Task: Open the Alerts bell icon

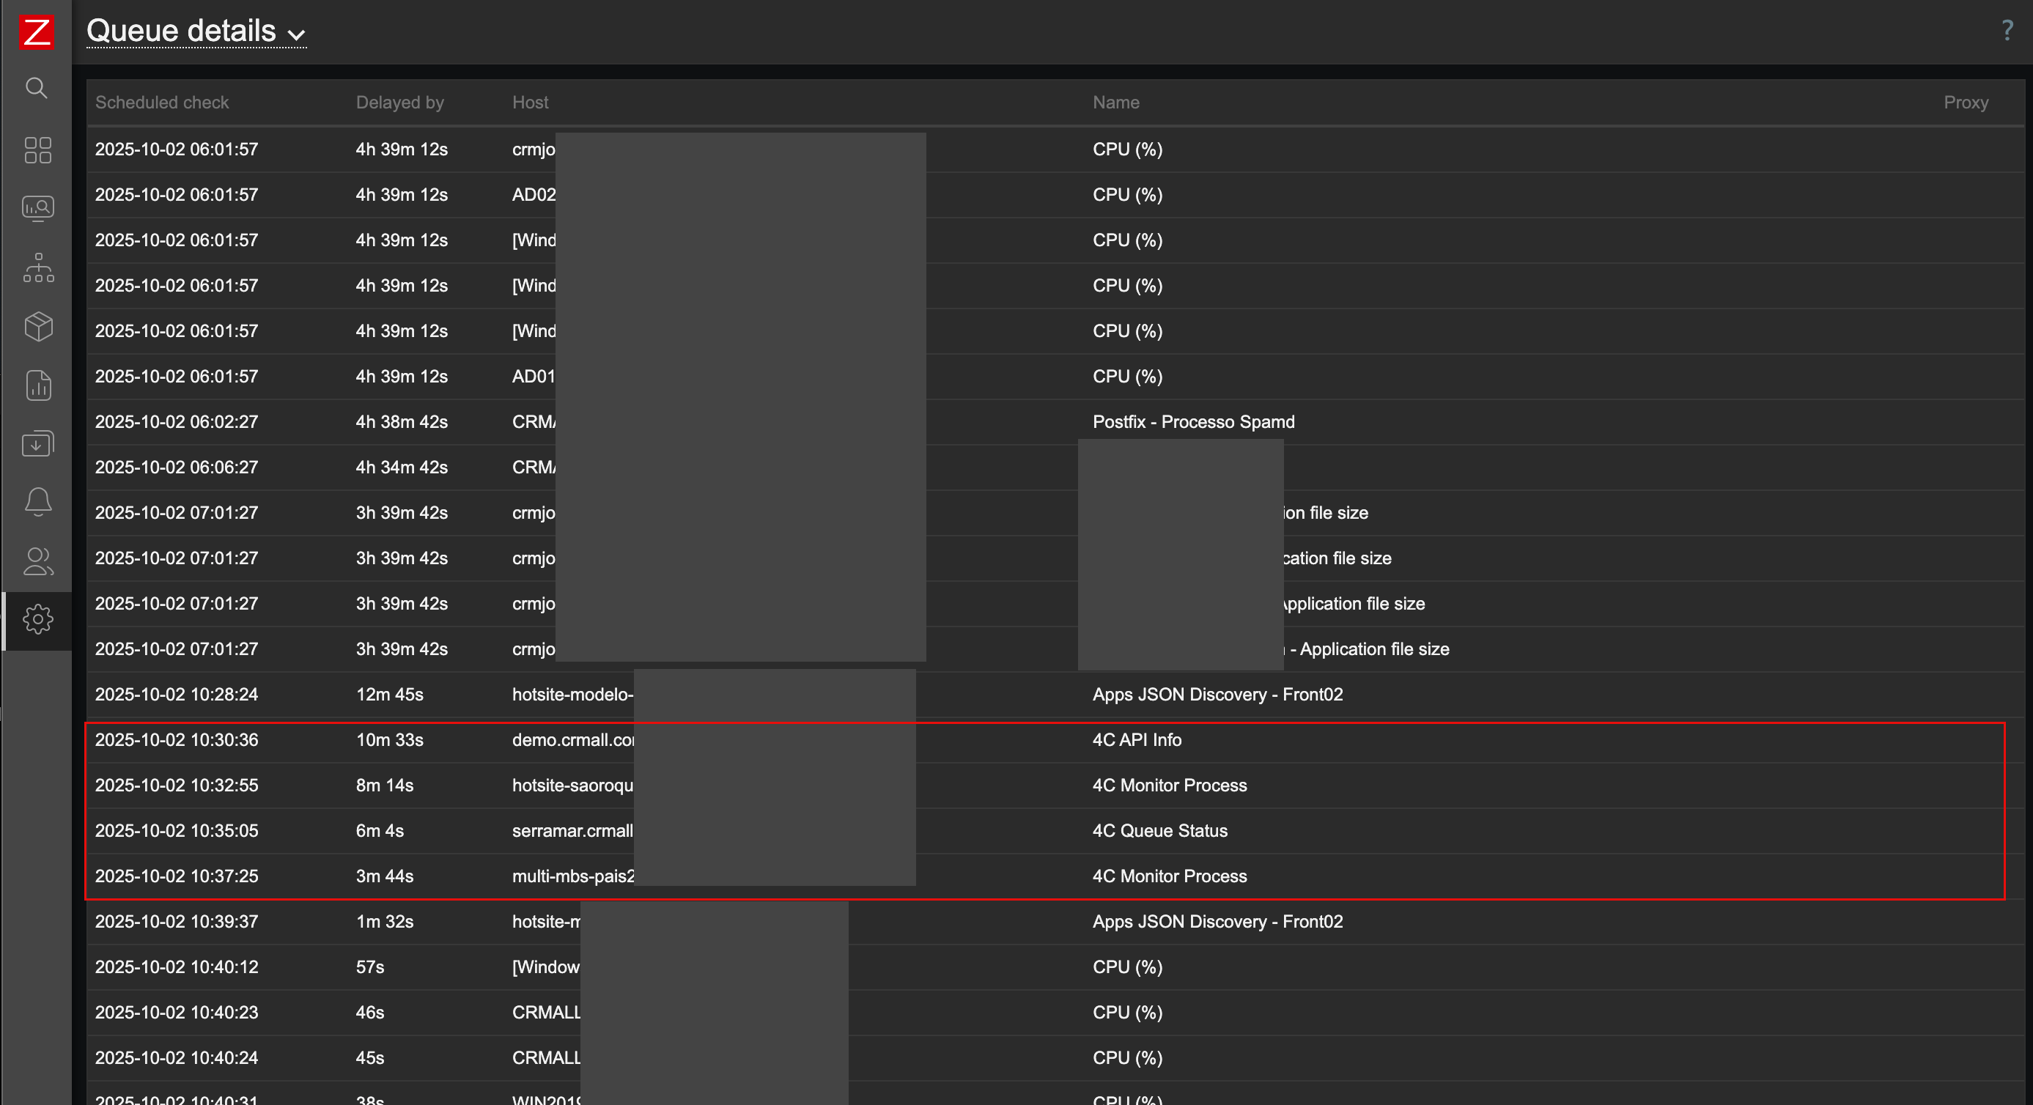Action: [x=37, y=502]
